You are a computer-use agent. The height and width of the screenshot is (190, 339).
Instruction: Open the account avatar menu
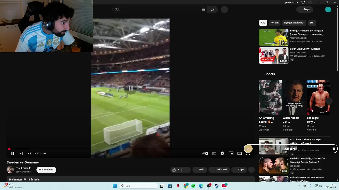point(328,9)
